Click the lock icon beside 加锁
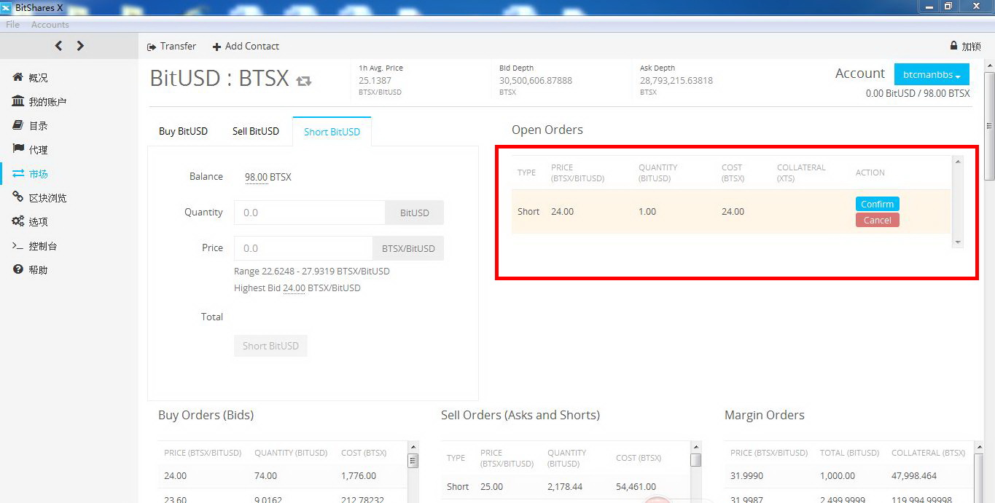Screen dimensions: 995x503 click(x=953, y=45)
